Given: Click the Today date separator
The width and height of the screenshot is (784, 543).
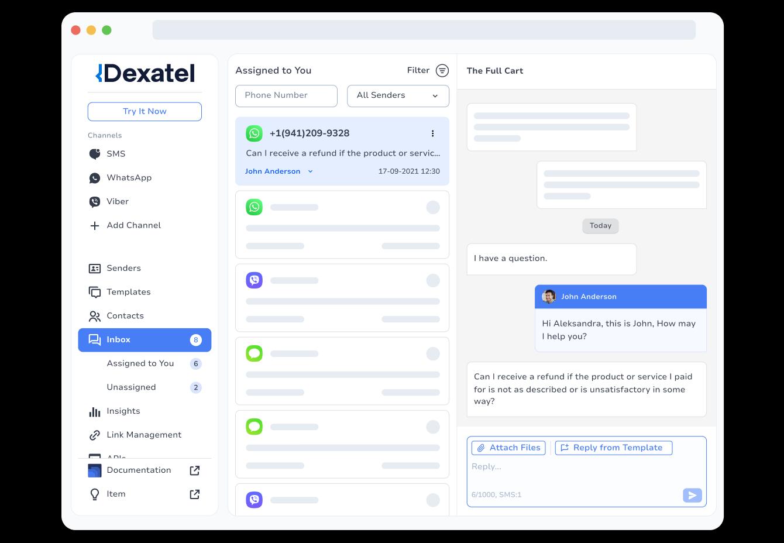Looking at the screenshot, I should [600, 226].
